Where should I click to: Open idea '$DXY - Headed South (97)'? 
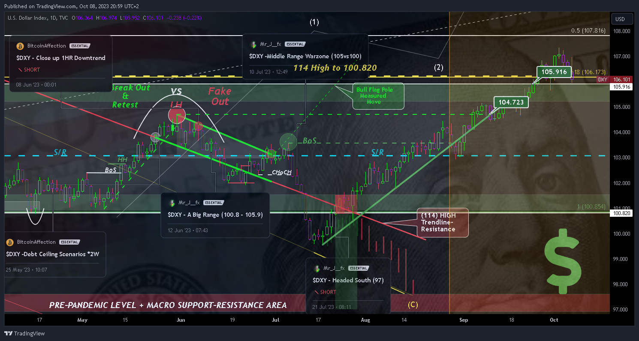tap(348, 280)
